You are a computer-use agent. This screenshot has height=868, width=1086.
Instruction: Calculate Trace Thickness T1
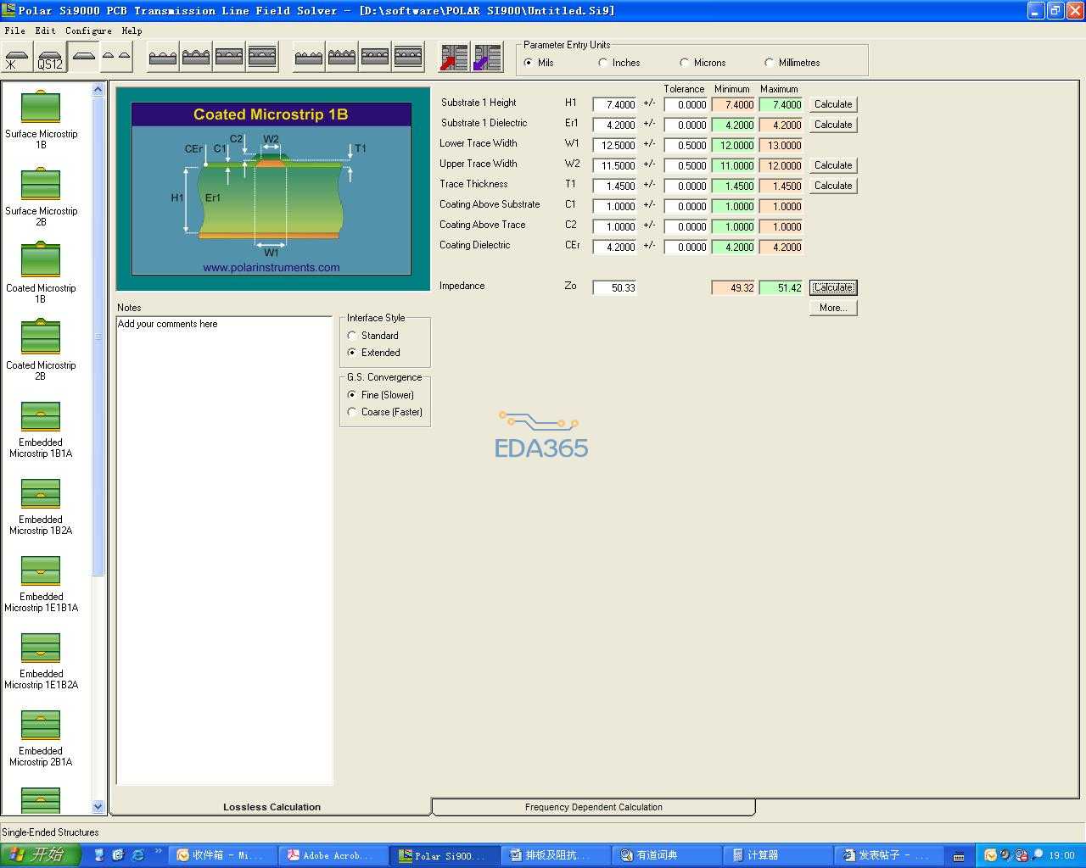click(833, 186)
